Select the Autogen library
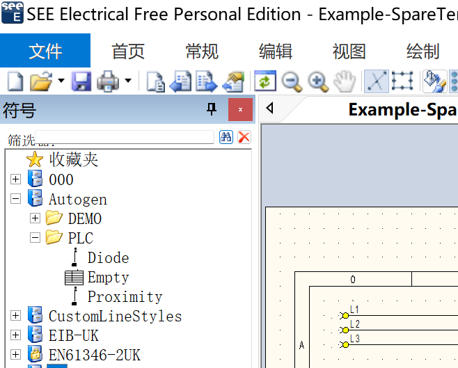Viewport: 458px width, 368px height. point(78,200)
